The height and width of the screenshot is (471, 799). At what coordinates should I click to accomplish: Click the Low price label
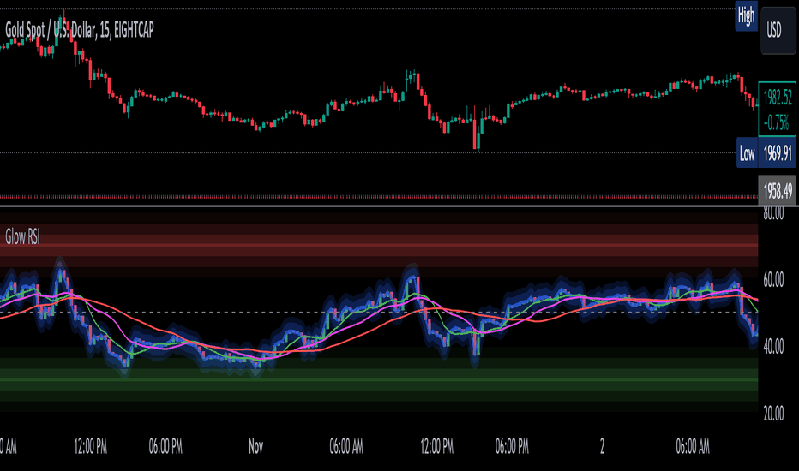pyautogui.click(x=747, y=152)
